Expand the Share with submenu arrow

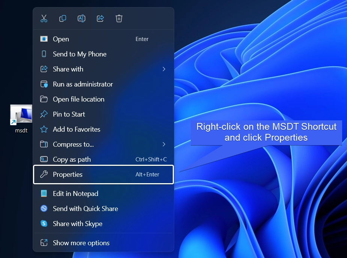tap(164, 69)
